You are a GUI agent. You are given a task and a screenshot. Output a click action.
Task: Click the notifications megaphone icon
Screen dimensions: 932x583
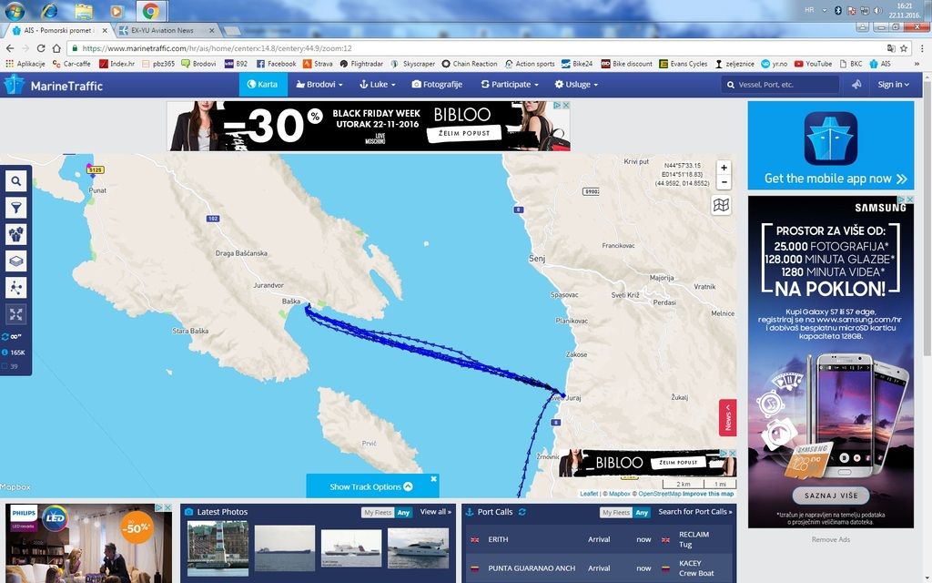click(x=856, y=85)
